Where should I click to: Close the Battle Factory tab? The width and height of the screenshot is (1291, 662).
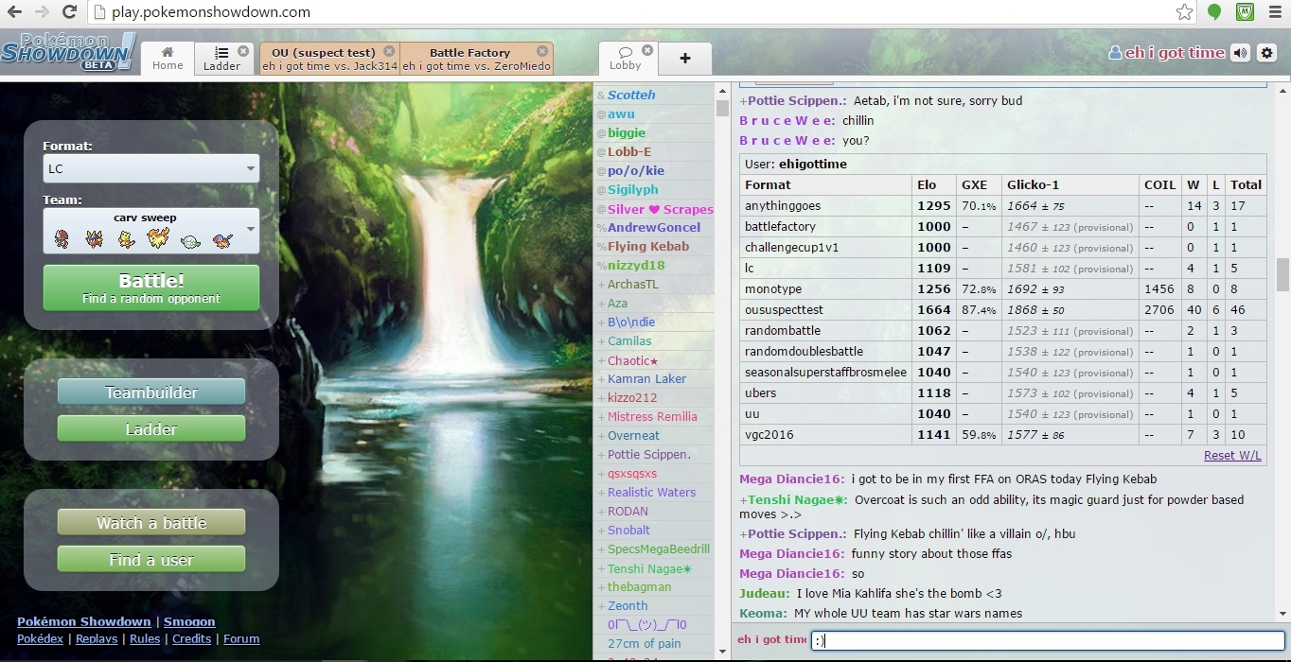(542, 52)
